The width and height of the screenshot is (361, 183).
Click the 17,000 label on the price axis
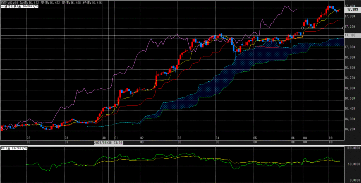tap(350, 47)
